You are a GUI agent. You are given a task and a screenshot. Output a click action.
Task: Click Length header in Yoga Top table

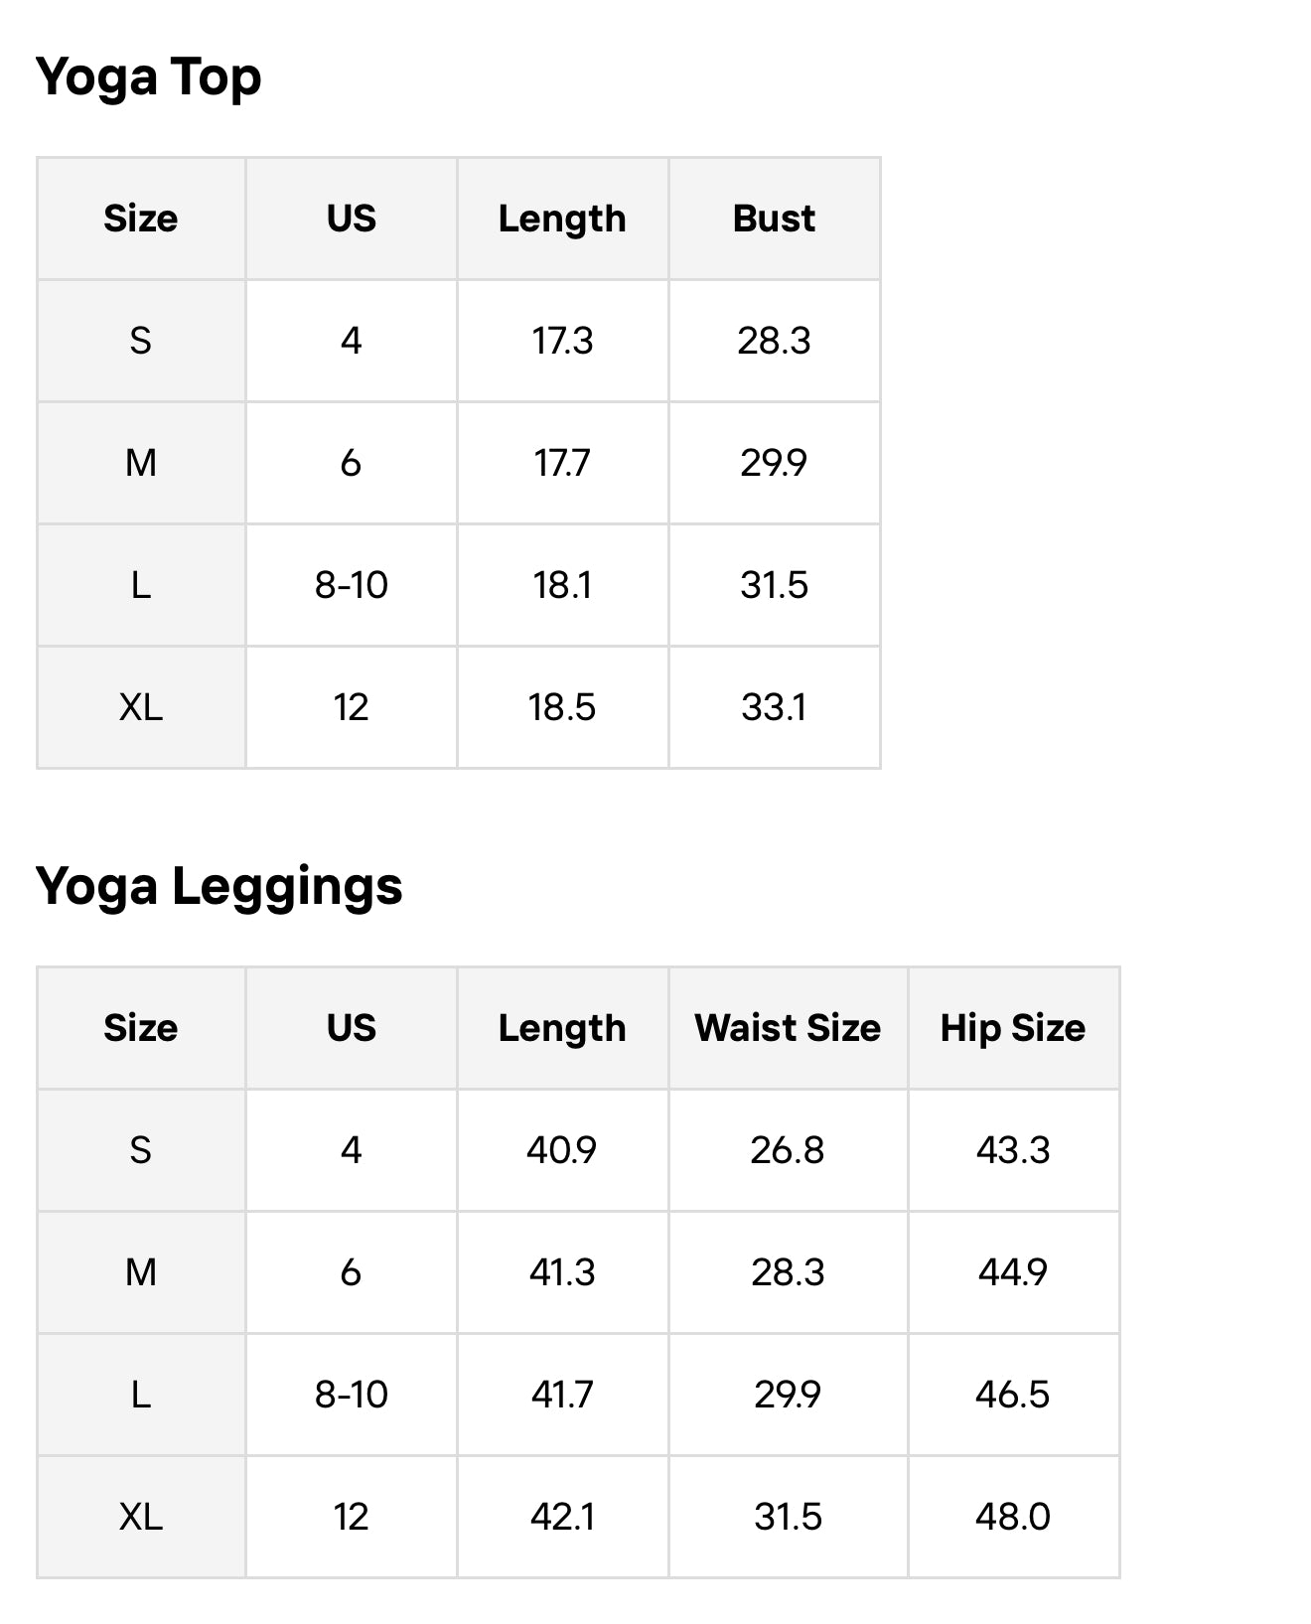562,219
